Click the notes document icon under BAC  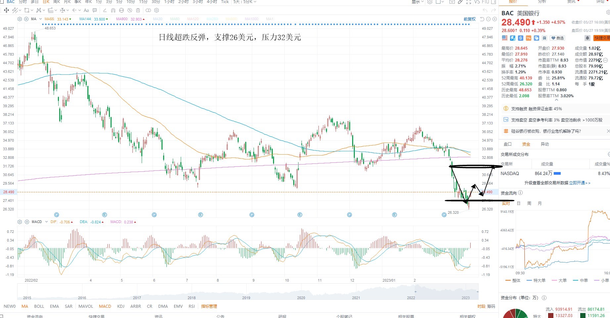tap(544, 38)
